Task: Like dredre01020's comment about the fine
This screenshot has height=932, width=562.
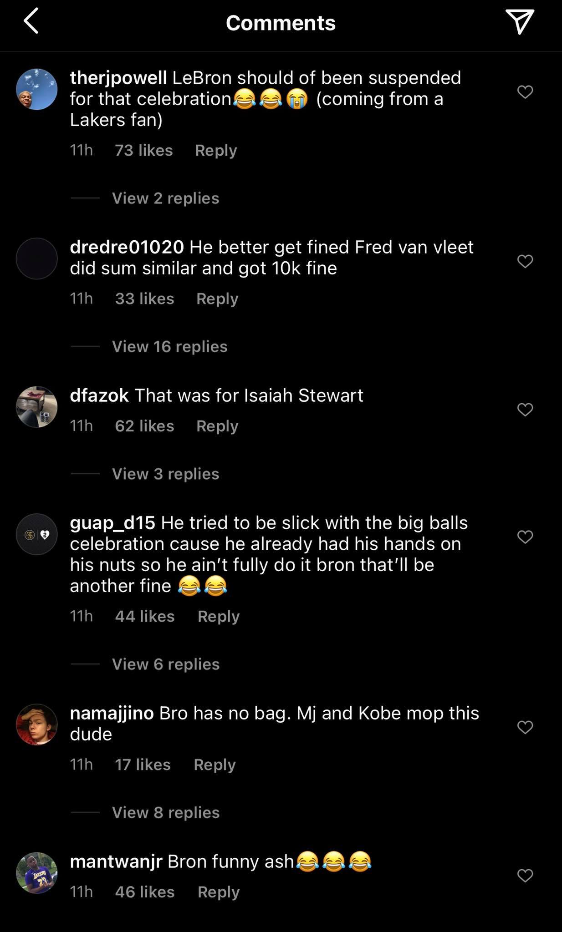Action: [525, 261]
